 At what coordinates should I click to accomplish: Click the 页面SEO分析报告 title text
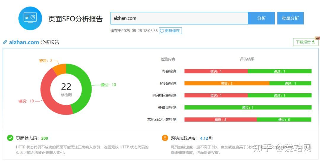[x=76, y=19]
